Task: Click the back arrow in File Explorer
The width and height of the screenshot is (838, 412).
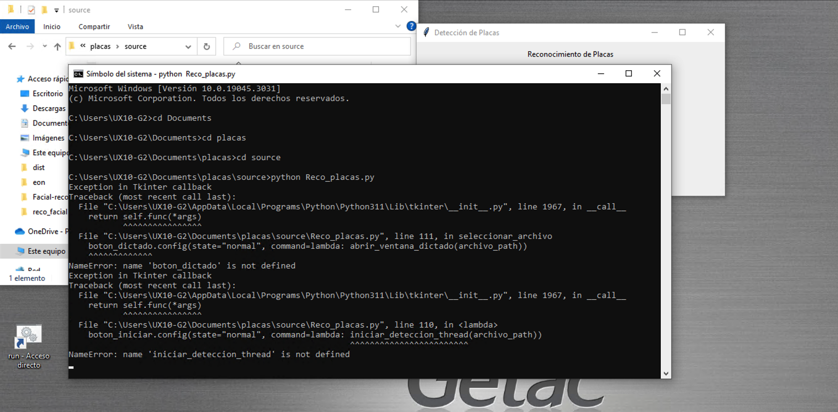Action: 12,46
